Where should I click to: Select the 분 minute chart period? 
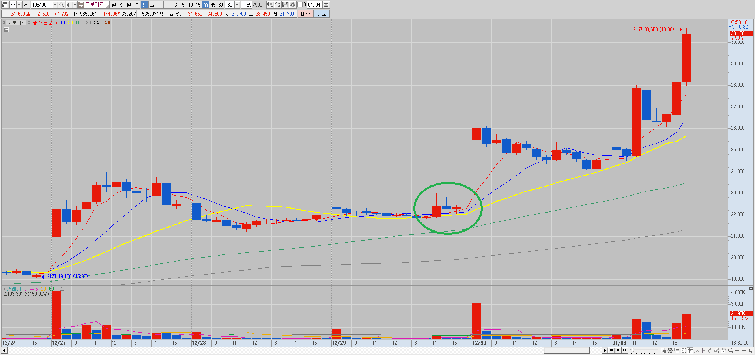point(144,5)
